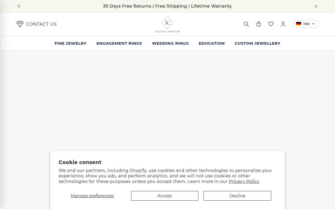Open the search magnifier icon
The width and height of the screenshot is (335, 209).
[246, 24]
